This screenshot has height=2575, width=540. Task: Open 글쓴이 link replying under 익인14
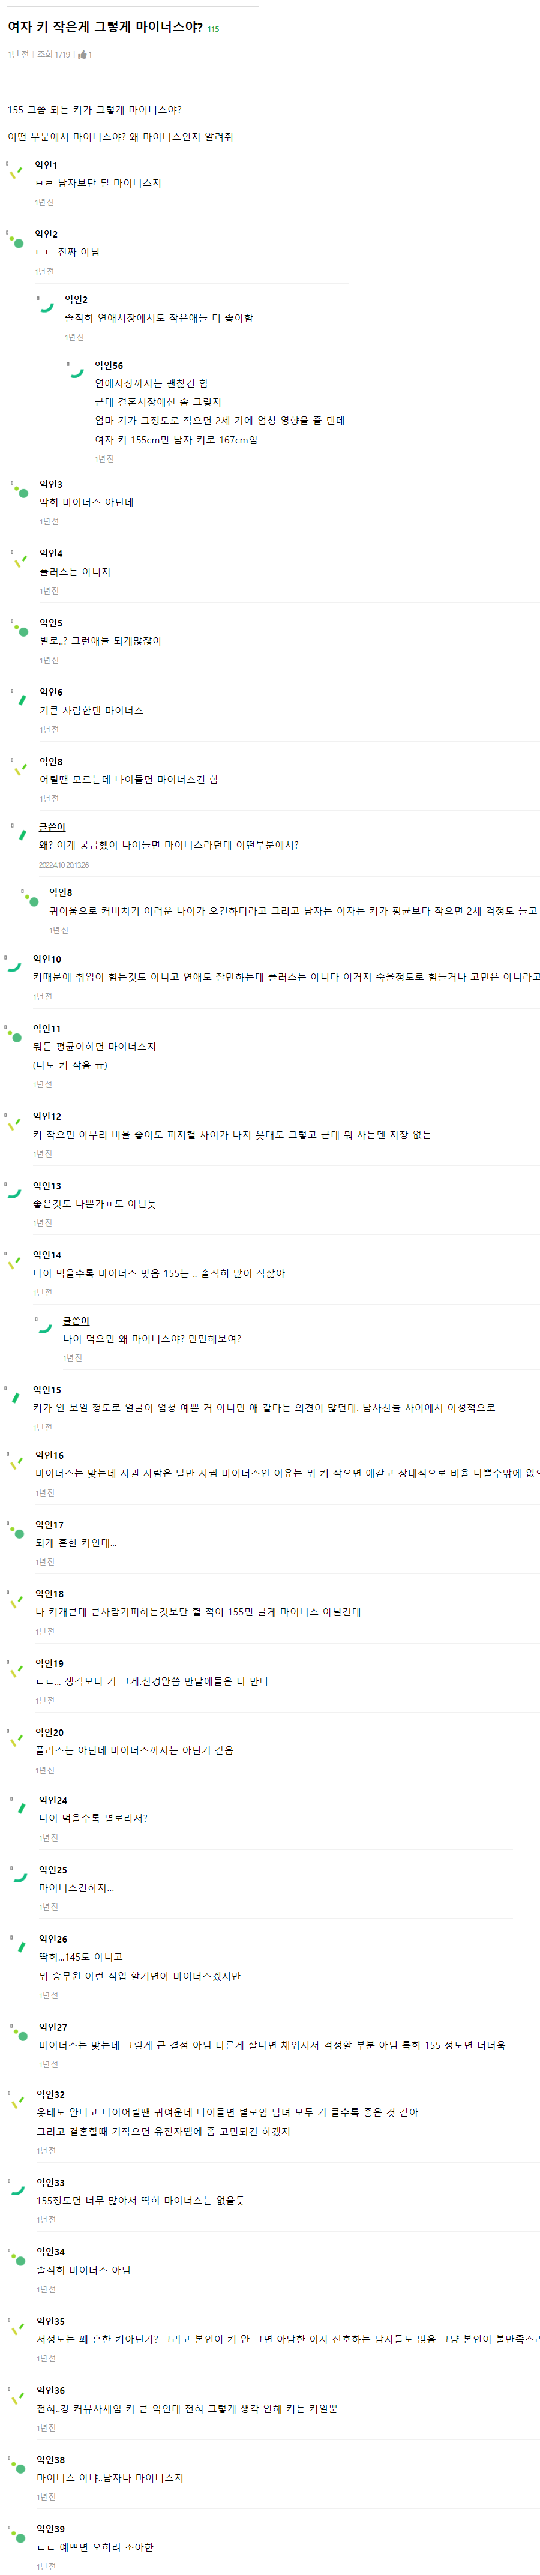click(x=76, y=1320)
